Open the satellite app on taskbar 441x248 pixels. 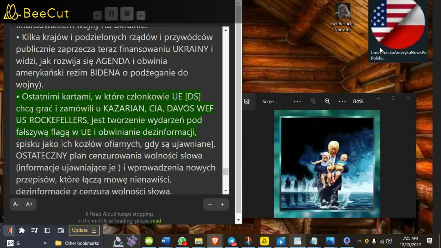tap(132, 241)
